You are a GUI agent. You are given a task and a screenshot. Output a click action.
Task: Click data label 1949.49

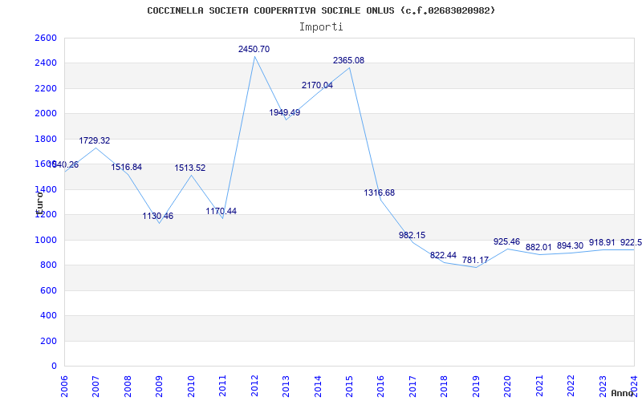(285, 112)
